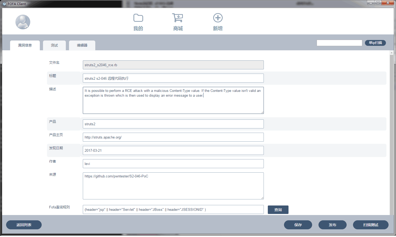Click the 我的 label text
This screenshot has width=396, height=237.
[138, 28]
